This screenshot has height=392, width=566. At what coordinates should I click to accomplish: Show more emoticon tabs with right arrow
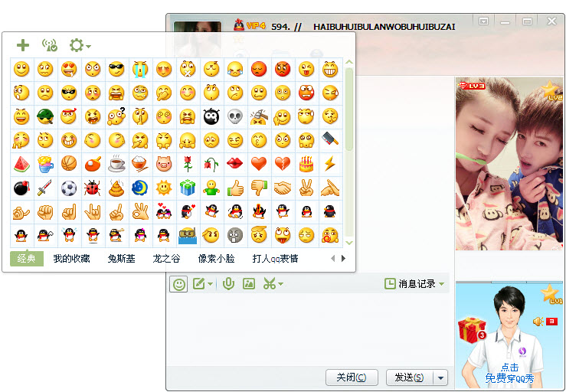(343, 259)
